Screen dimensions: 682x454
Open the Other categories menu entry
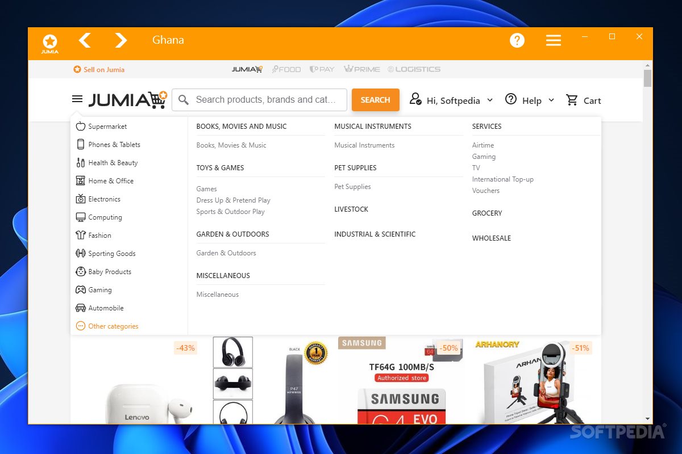pyautogui.click(x=113, y=326)
